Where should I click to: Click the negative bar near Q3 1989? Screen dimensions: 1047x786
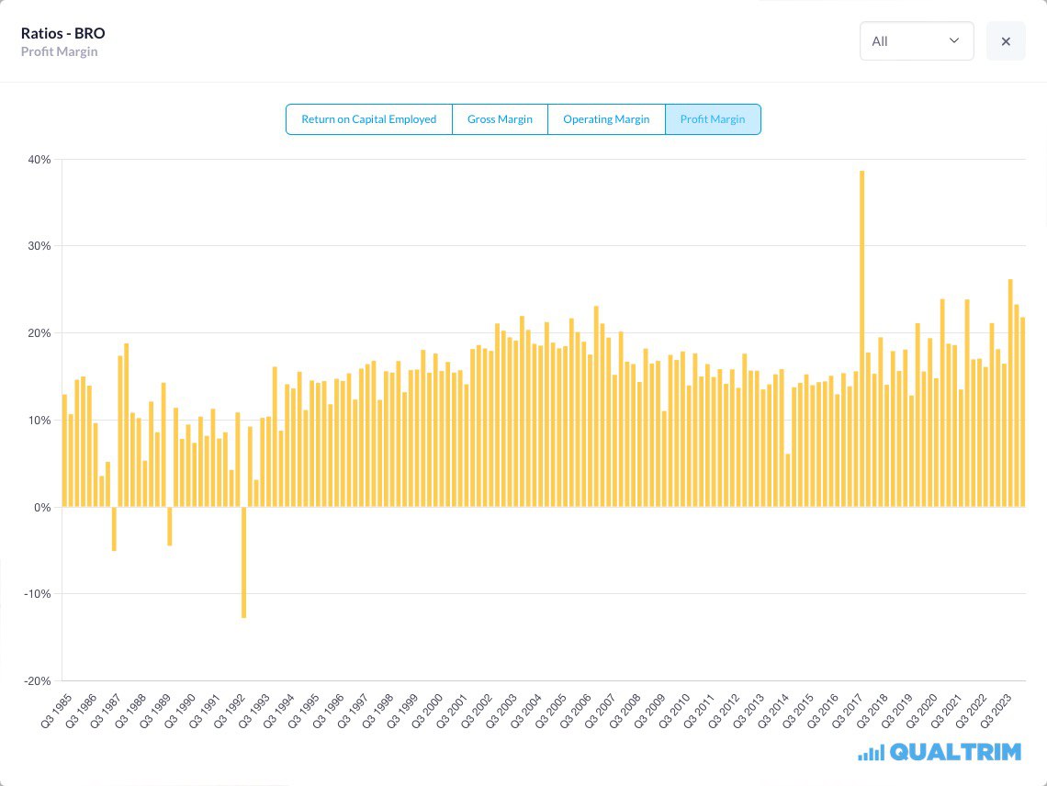click(170, 525)
